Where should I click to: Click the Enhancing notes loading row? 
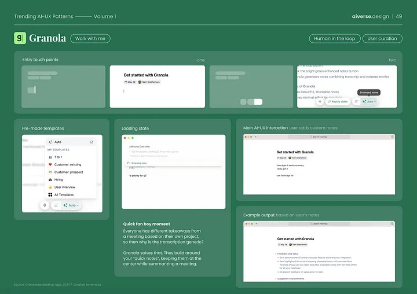[x=173, y=163]
